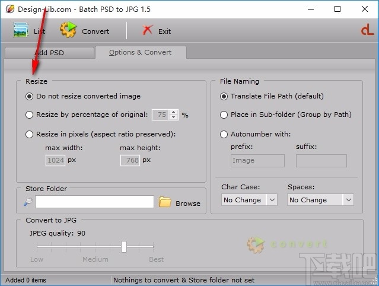Click the Convert gear icon in toolbar
The width and height of the screenshot is (379, 286).
pos(68,30)
